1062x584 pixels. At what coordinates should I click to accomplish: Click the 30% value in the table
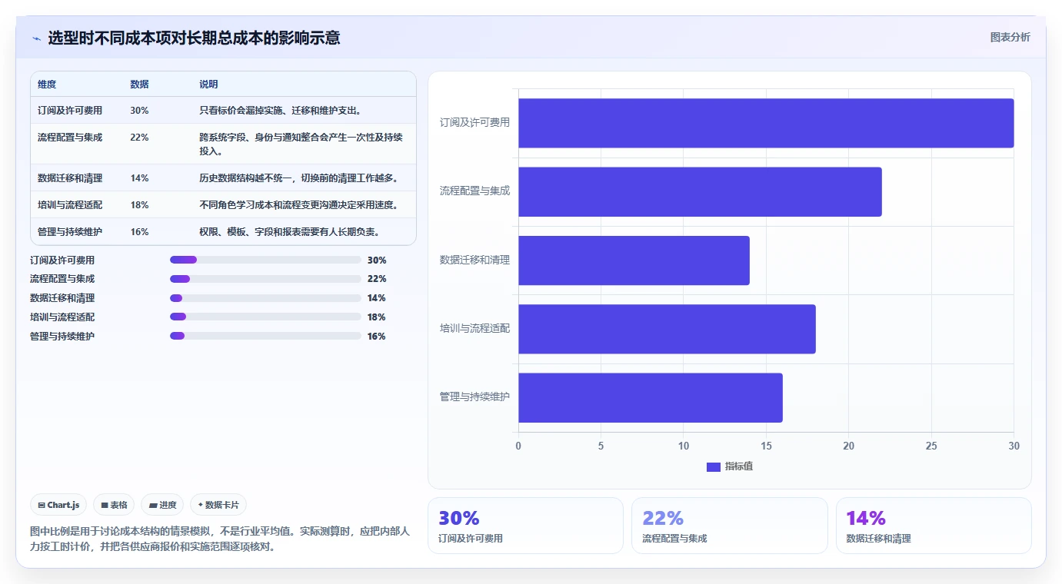pos(139,111)
